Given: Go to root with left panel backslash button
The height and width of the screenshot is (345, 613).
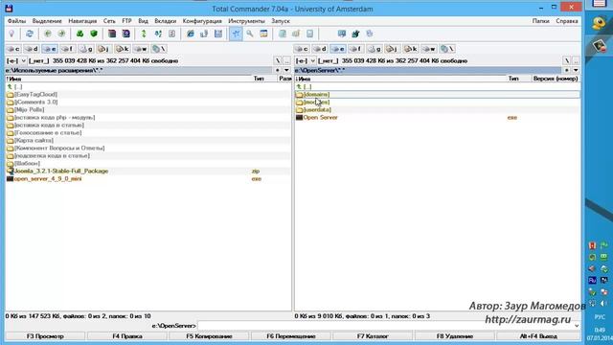Looking at the screenshot, I should (278, 61).
